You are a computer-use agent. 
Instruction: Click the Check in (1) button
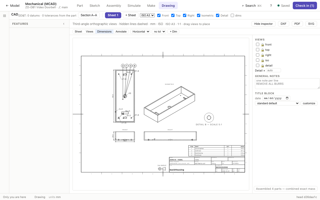point(305,5)
